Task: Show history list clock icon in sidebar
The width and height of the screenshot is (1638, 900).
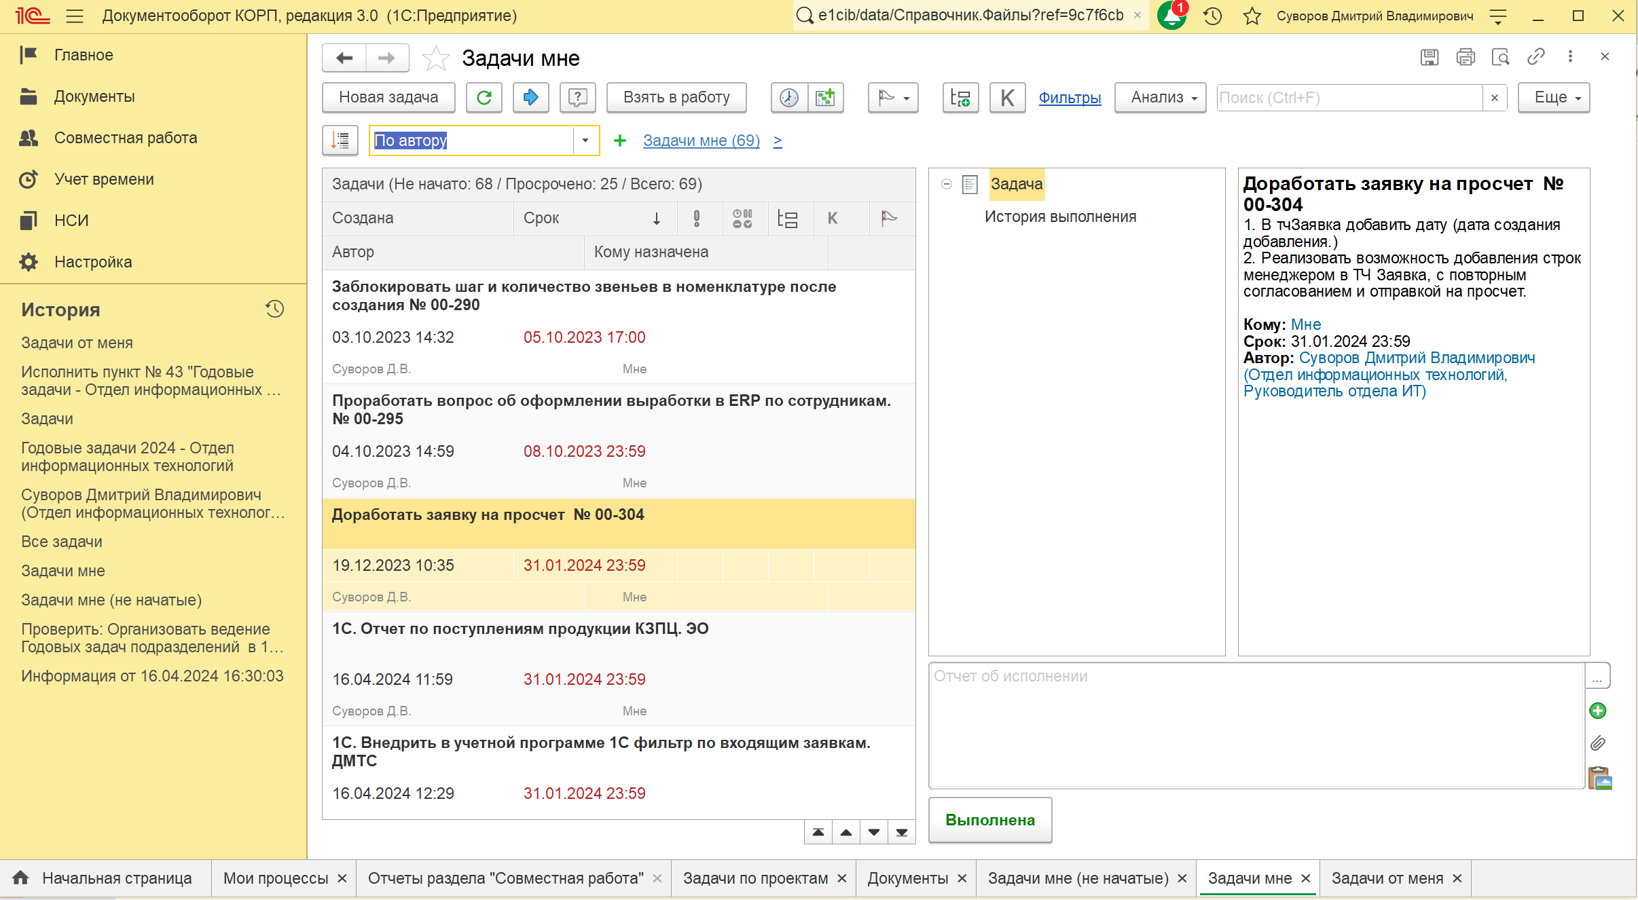Action: (274, 310)
